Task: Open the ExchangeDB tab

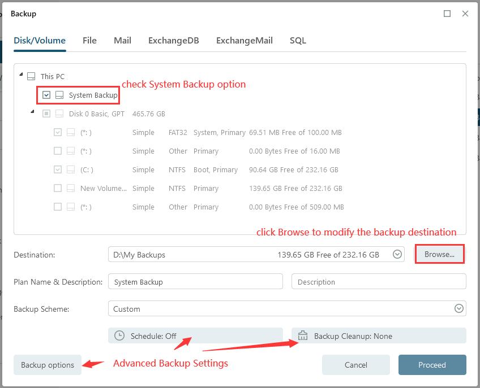Action: 173,41
